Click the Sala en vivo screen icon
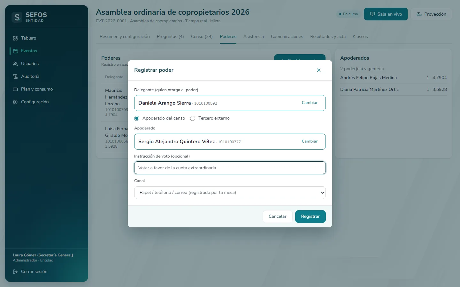 pos(372,14)
